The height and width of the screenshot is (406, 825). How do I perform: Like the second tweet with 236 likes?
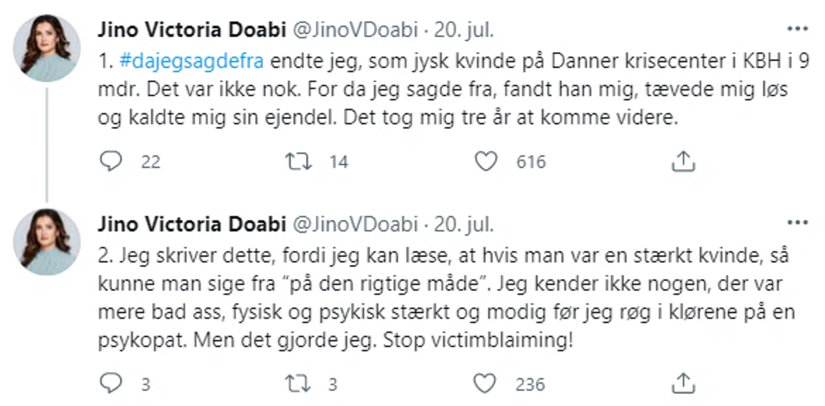(x=486, y=383)
